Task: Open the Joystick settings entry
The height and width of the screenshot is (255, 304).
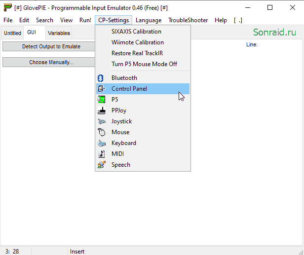Action: (x=143, y=121)
